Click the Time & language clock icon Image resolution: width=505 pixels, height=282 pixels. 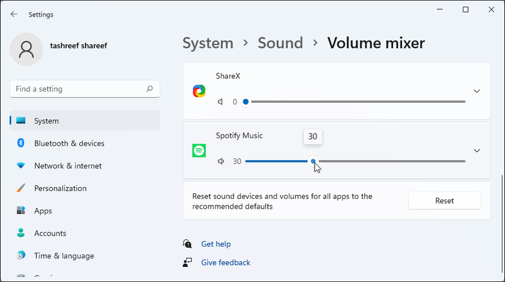point(21,255)
